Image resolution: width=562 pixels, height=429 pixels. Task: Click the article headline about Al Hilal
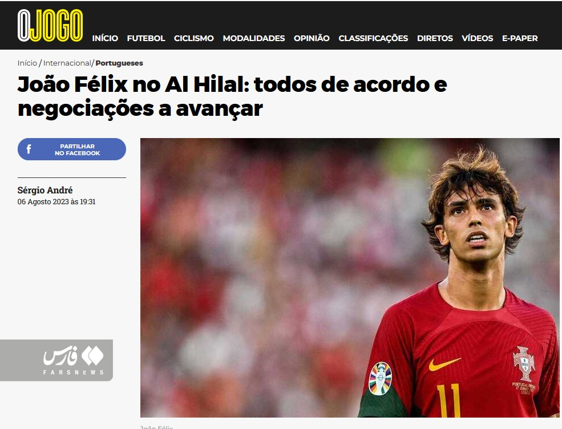232,96
